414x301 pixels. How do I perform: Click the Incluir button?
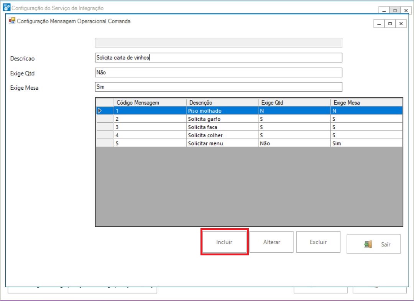pos(224,242)
